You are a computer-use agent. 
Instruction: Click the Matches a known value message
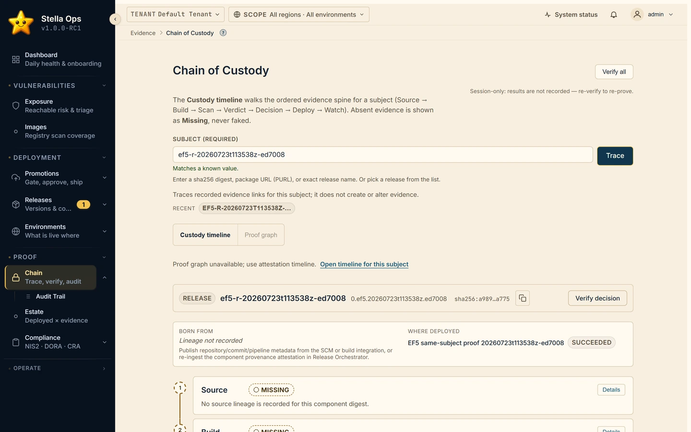click(x=205, y=168)
